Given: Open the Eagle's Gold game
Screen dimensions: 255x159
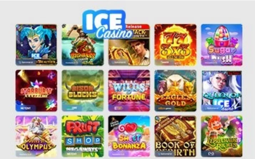Looking at the screenshot, I should point(175,91).
